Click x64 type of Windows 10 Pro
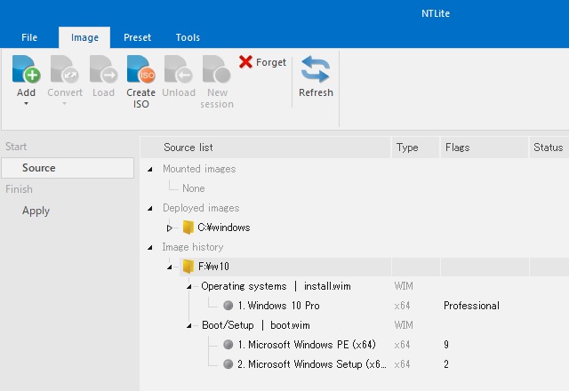 402,306
